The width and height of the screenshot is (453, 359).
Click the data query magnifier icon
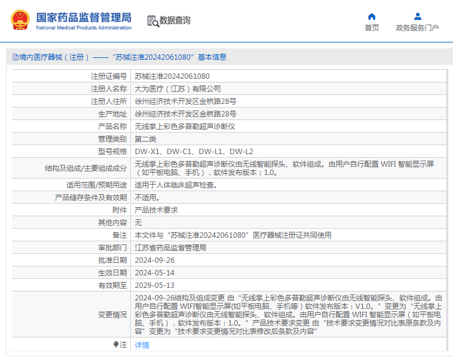point(153,22)
